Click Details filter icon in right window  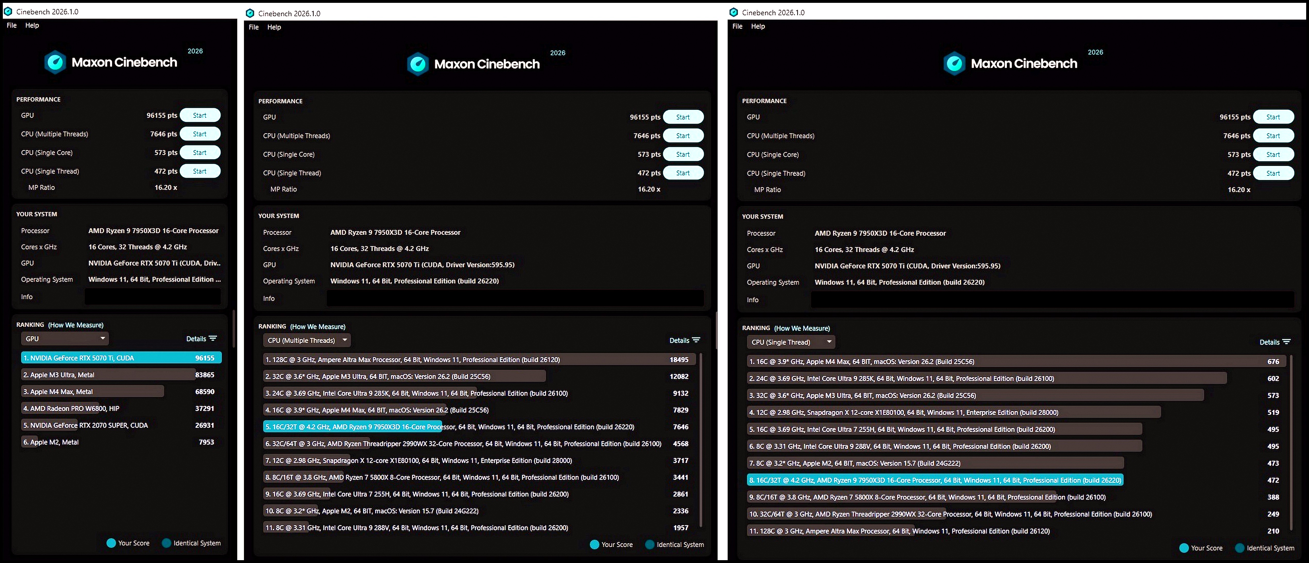(1286, 342)
